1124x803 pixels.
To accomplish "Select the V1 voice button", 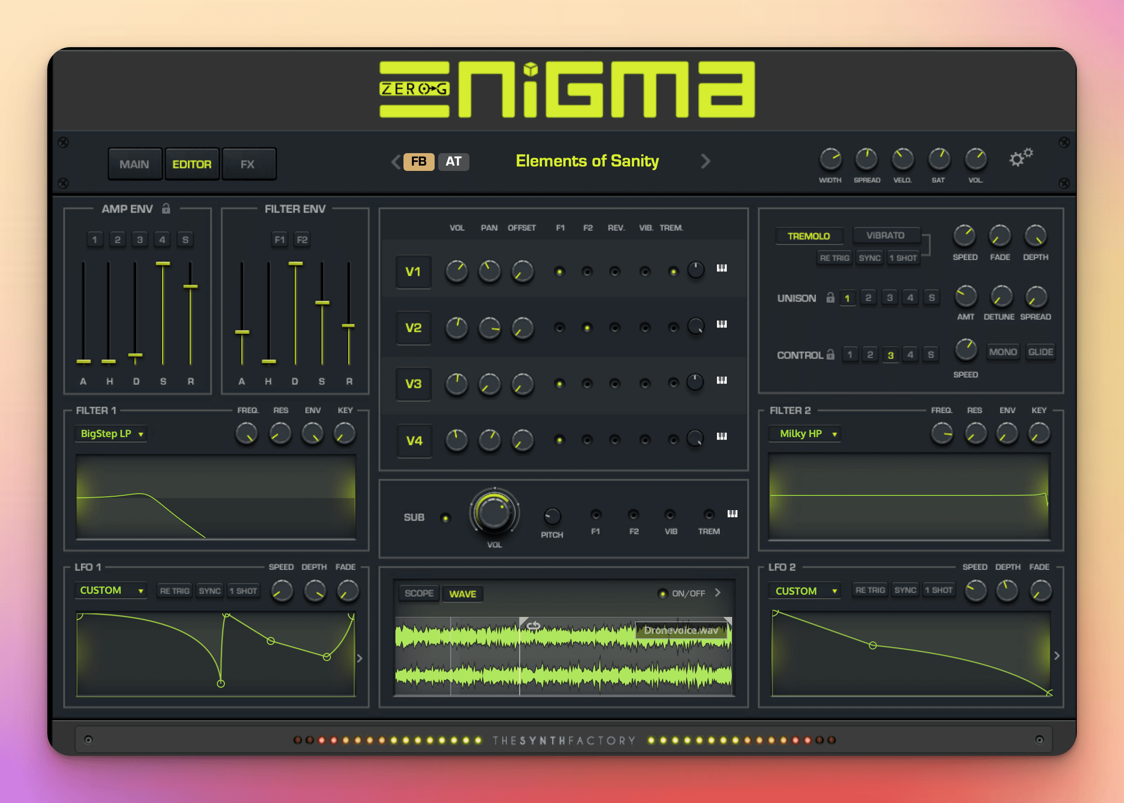I will click(x=413, y=272).
